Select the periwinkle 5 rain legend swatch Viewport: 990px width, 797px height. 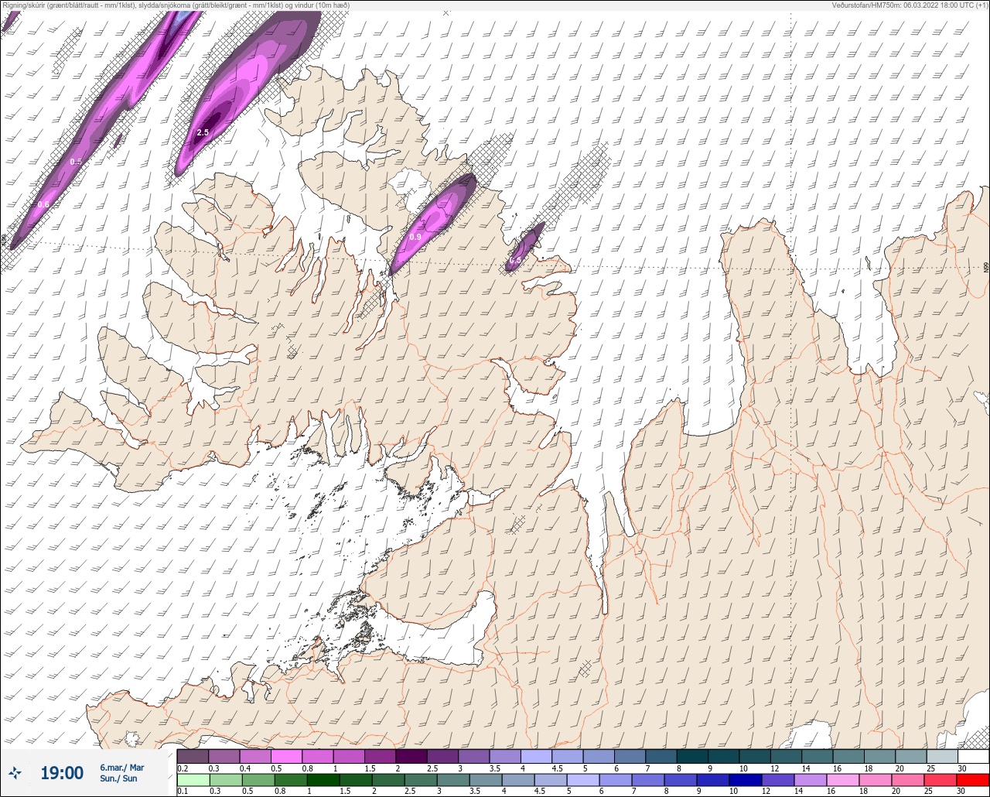[582, 779]
